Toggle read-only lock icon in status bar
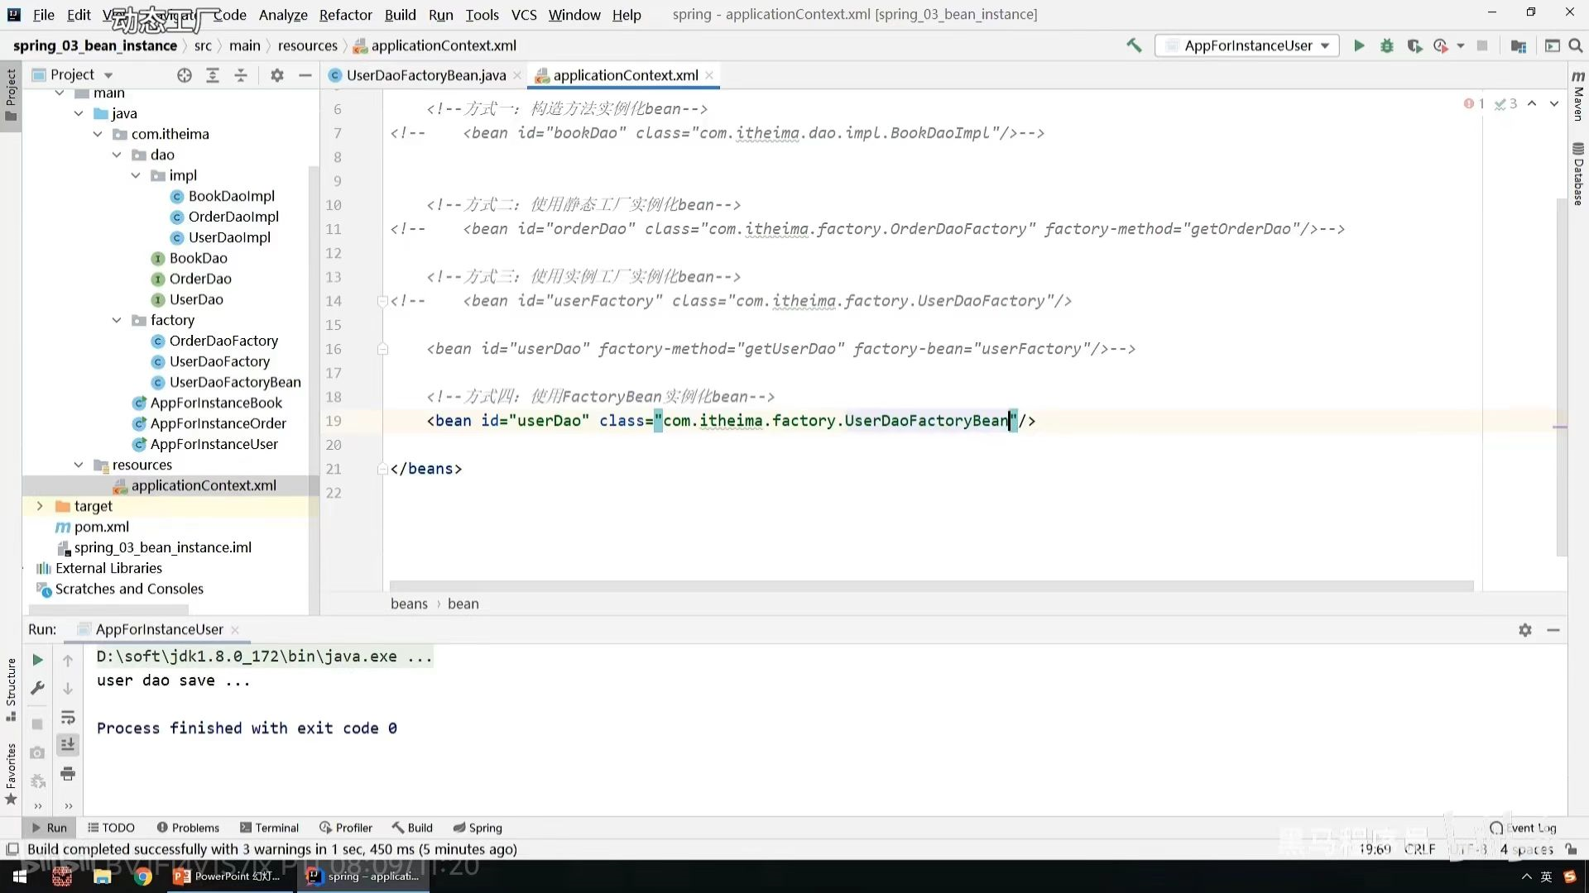This screenshot has width=1589, height=893. point(1571,849)
